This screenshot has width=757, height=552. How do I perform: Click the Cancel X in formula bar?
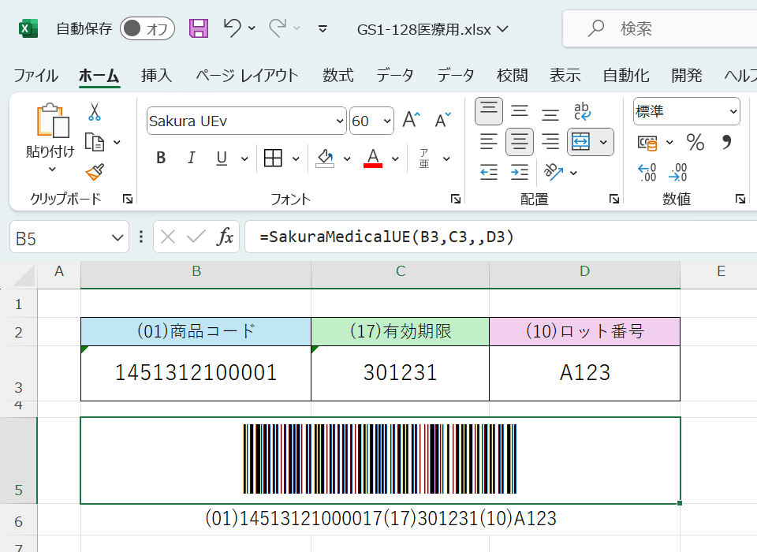point(167,237)
